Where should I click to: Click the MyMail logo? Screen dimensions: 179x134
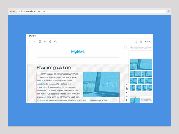click(x=78, y=52)
